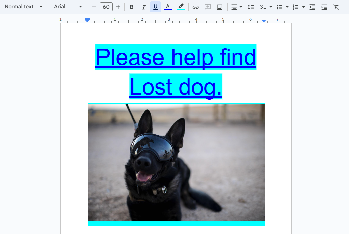Open the Normal text style dropdown
Screen dimensions: 349x234
click(23, 7)
